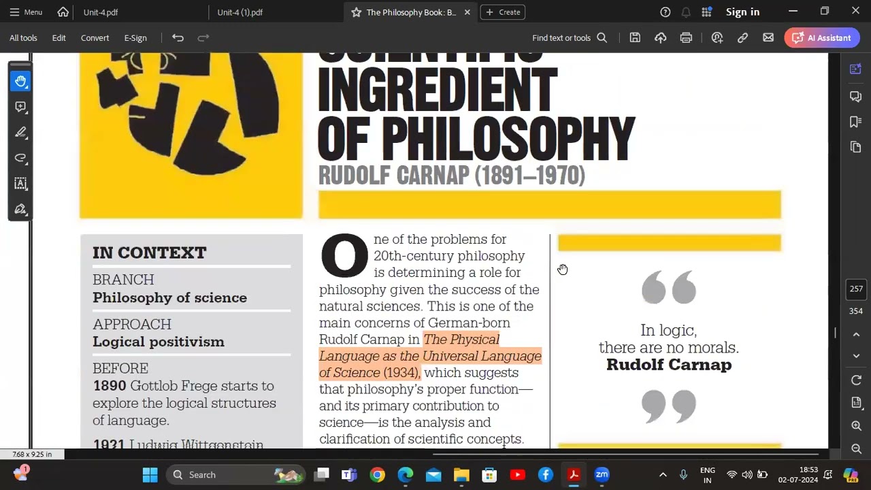Go to the previous page arrow
Image resolution: width=871 pixels, height=490 pixels.
[x=856, y=334]
